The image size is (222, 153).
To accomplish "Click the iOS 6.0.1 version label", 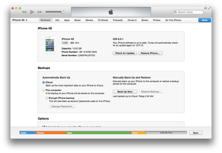I will [118, 39].
